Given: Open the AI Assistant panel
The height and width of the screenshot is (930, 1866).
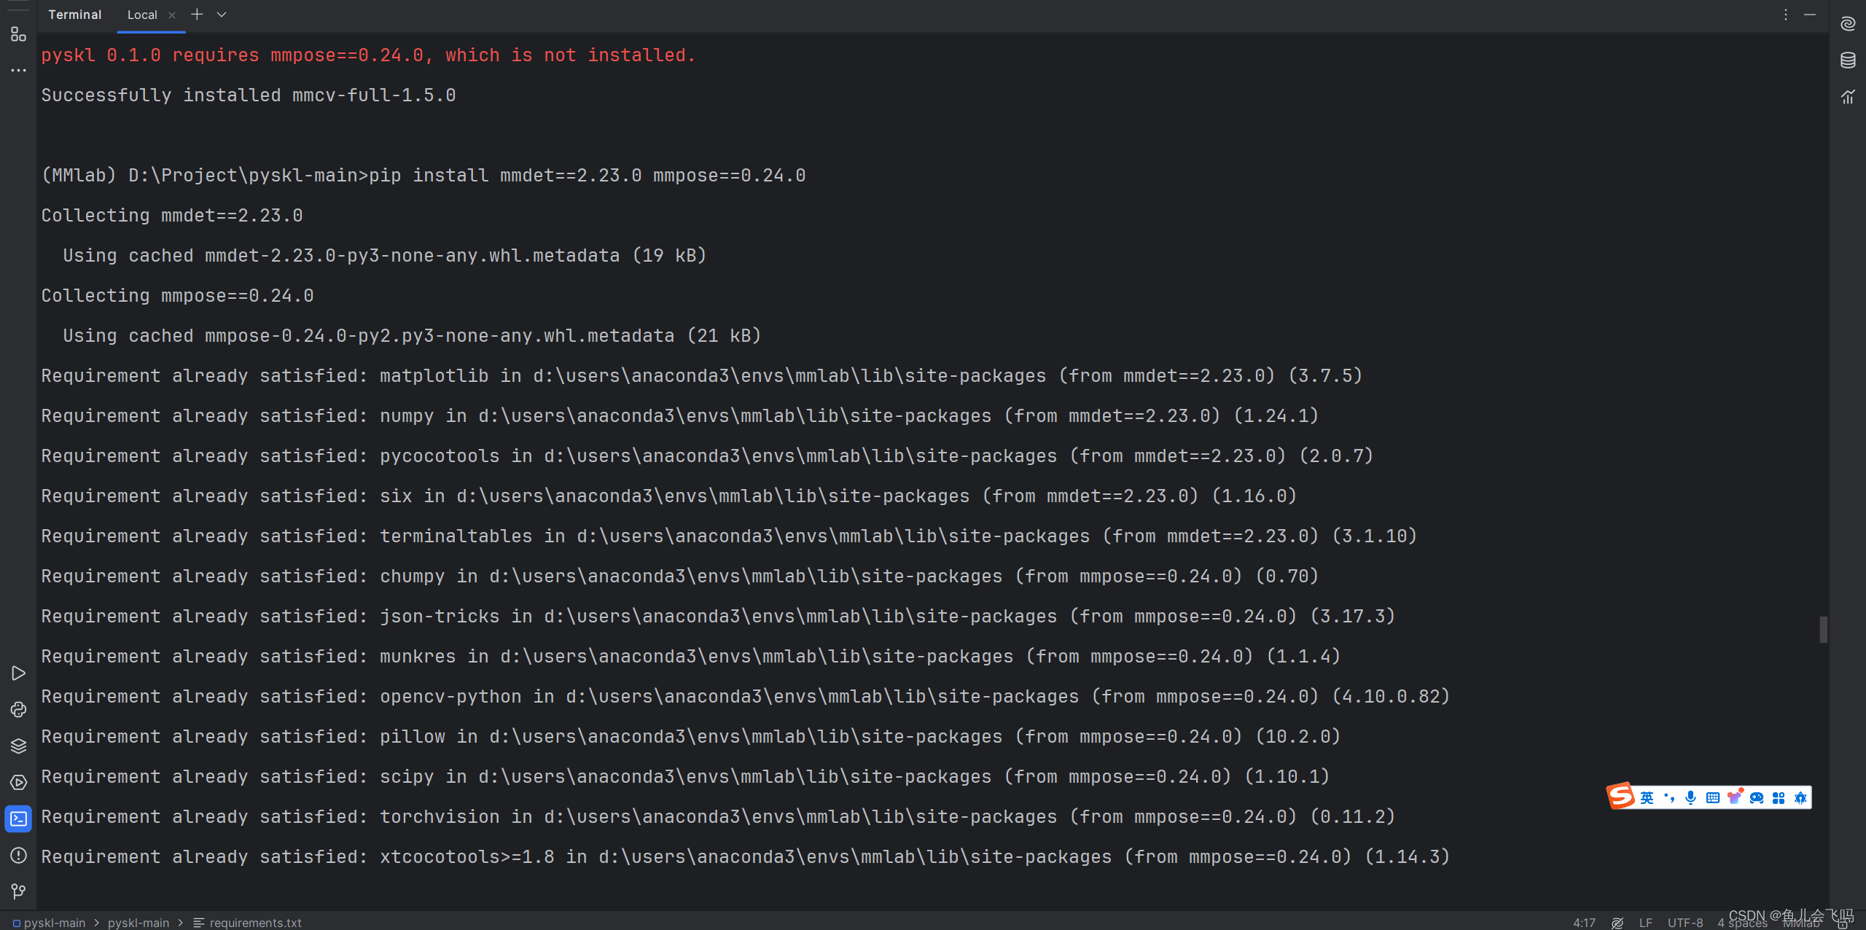Looking at the screenshot, I should click(x=1849, y=24).
